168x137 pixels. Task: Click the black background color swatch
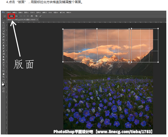(x=4, y=86)
